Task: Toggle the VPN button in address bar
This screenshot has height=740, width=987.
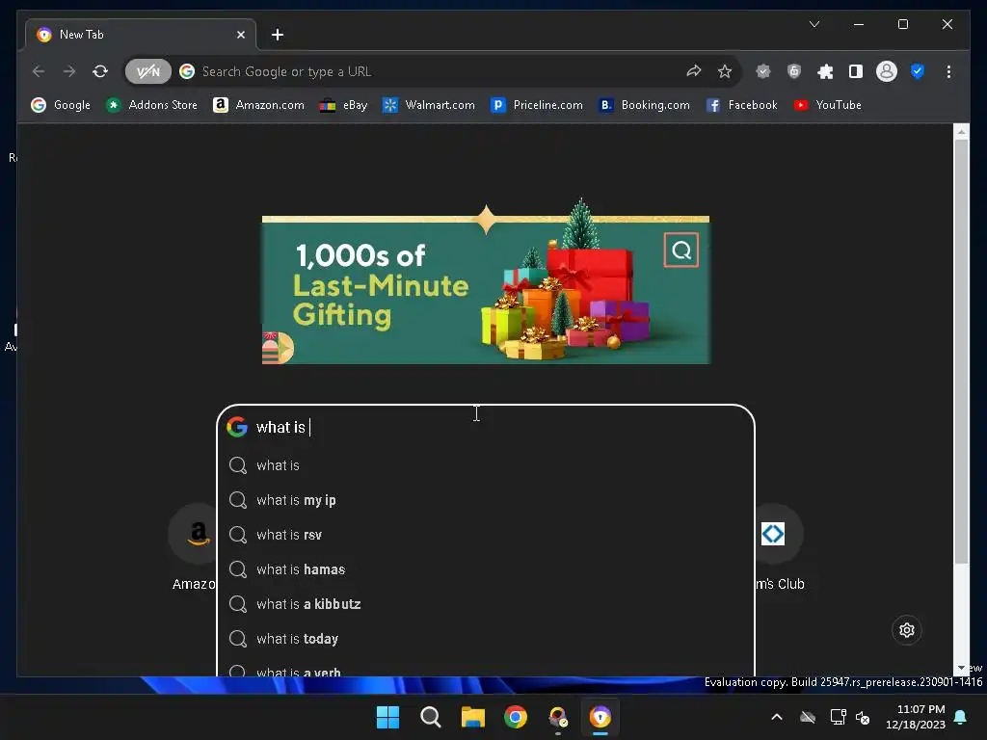Action: click(x=147, y=71)
